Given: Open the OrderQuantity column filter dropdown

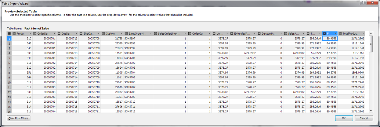Looking at the screenshot, I should tap(209, 33).
